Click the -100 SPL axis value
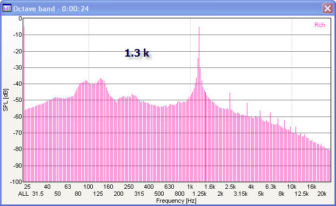The width and height of the screenshot is (336, 206). 16,182
